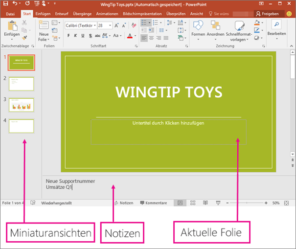The image size is (296, 249).
Task: Toggle italic formatting (K)
Action: (x=76, y=35)
